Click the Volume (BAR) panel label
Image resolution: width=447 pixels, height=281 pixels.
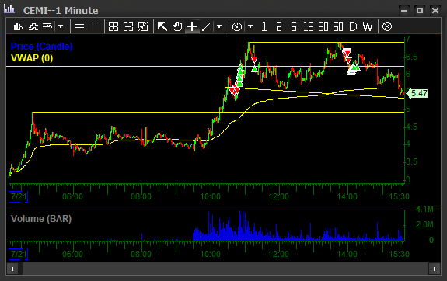point(41,219)
